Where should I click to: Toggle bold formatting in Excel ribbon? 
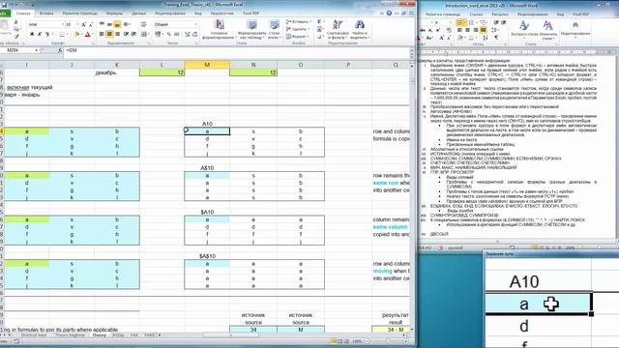coord(32,35)
